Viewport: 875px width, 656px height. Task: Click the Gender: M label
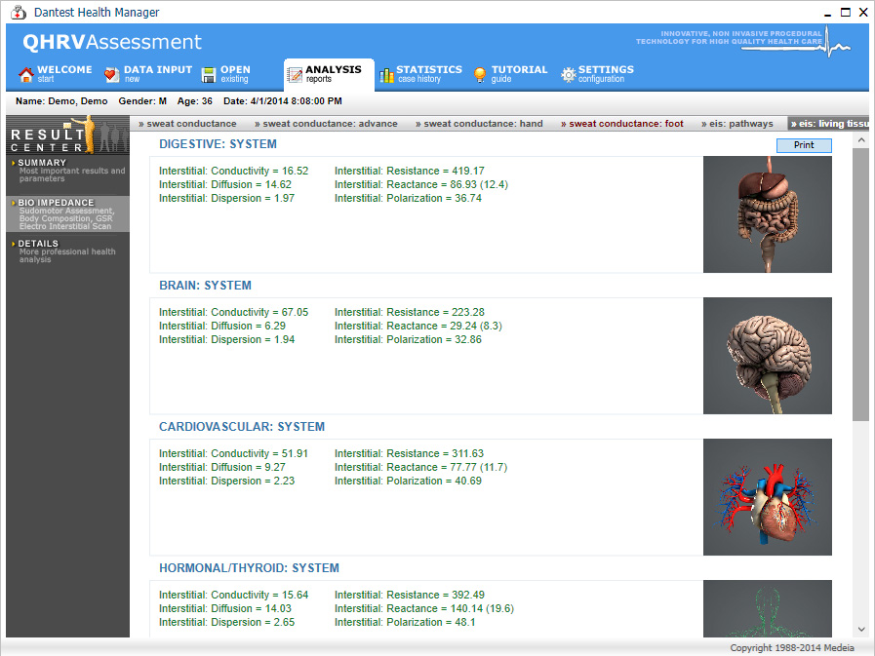[x=142, y=101]
